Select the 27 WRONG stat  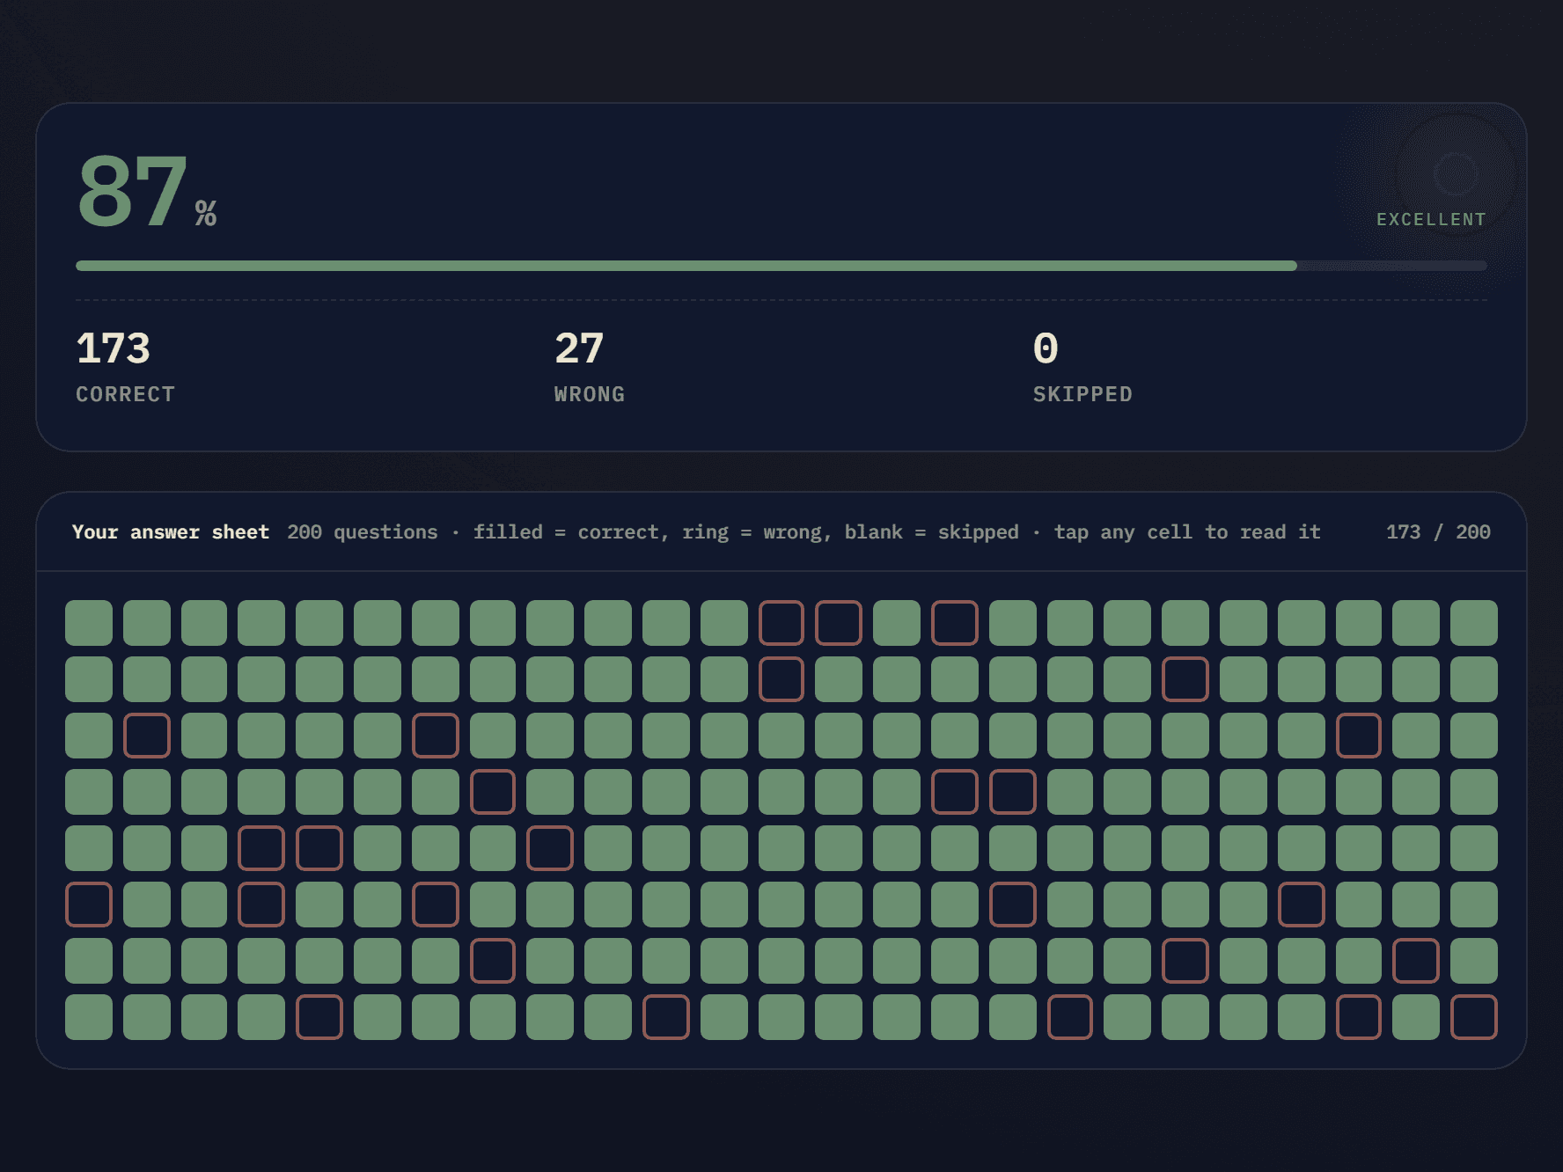590,367
